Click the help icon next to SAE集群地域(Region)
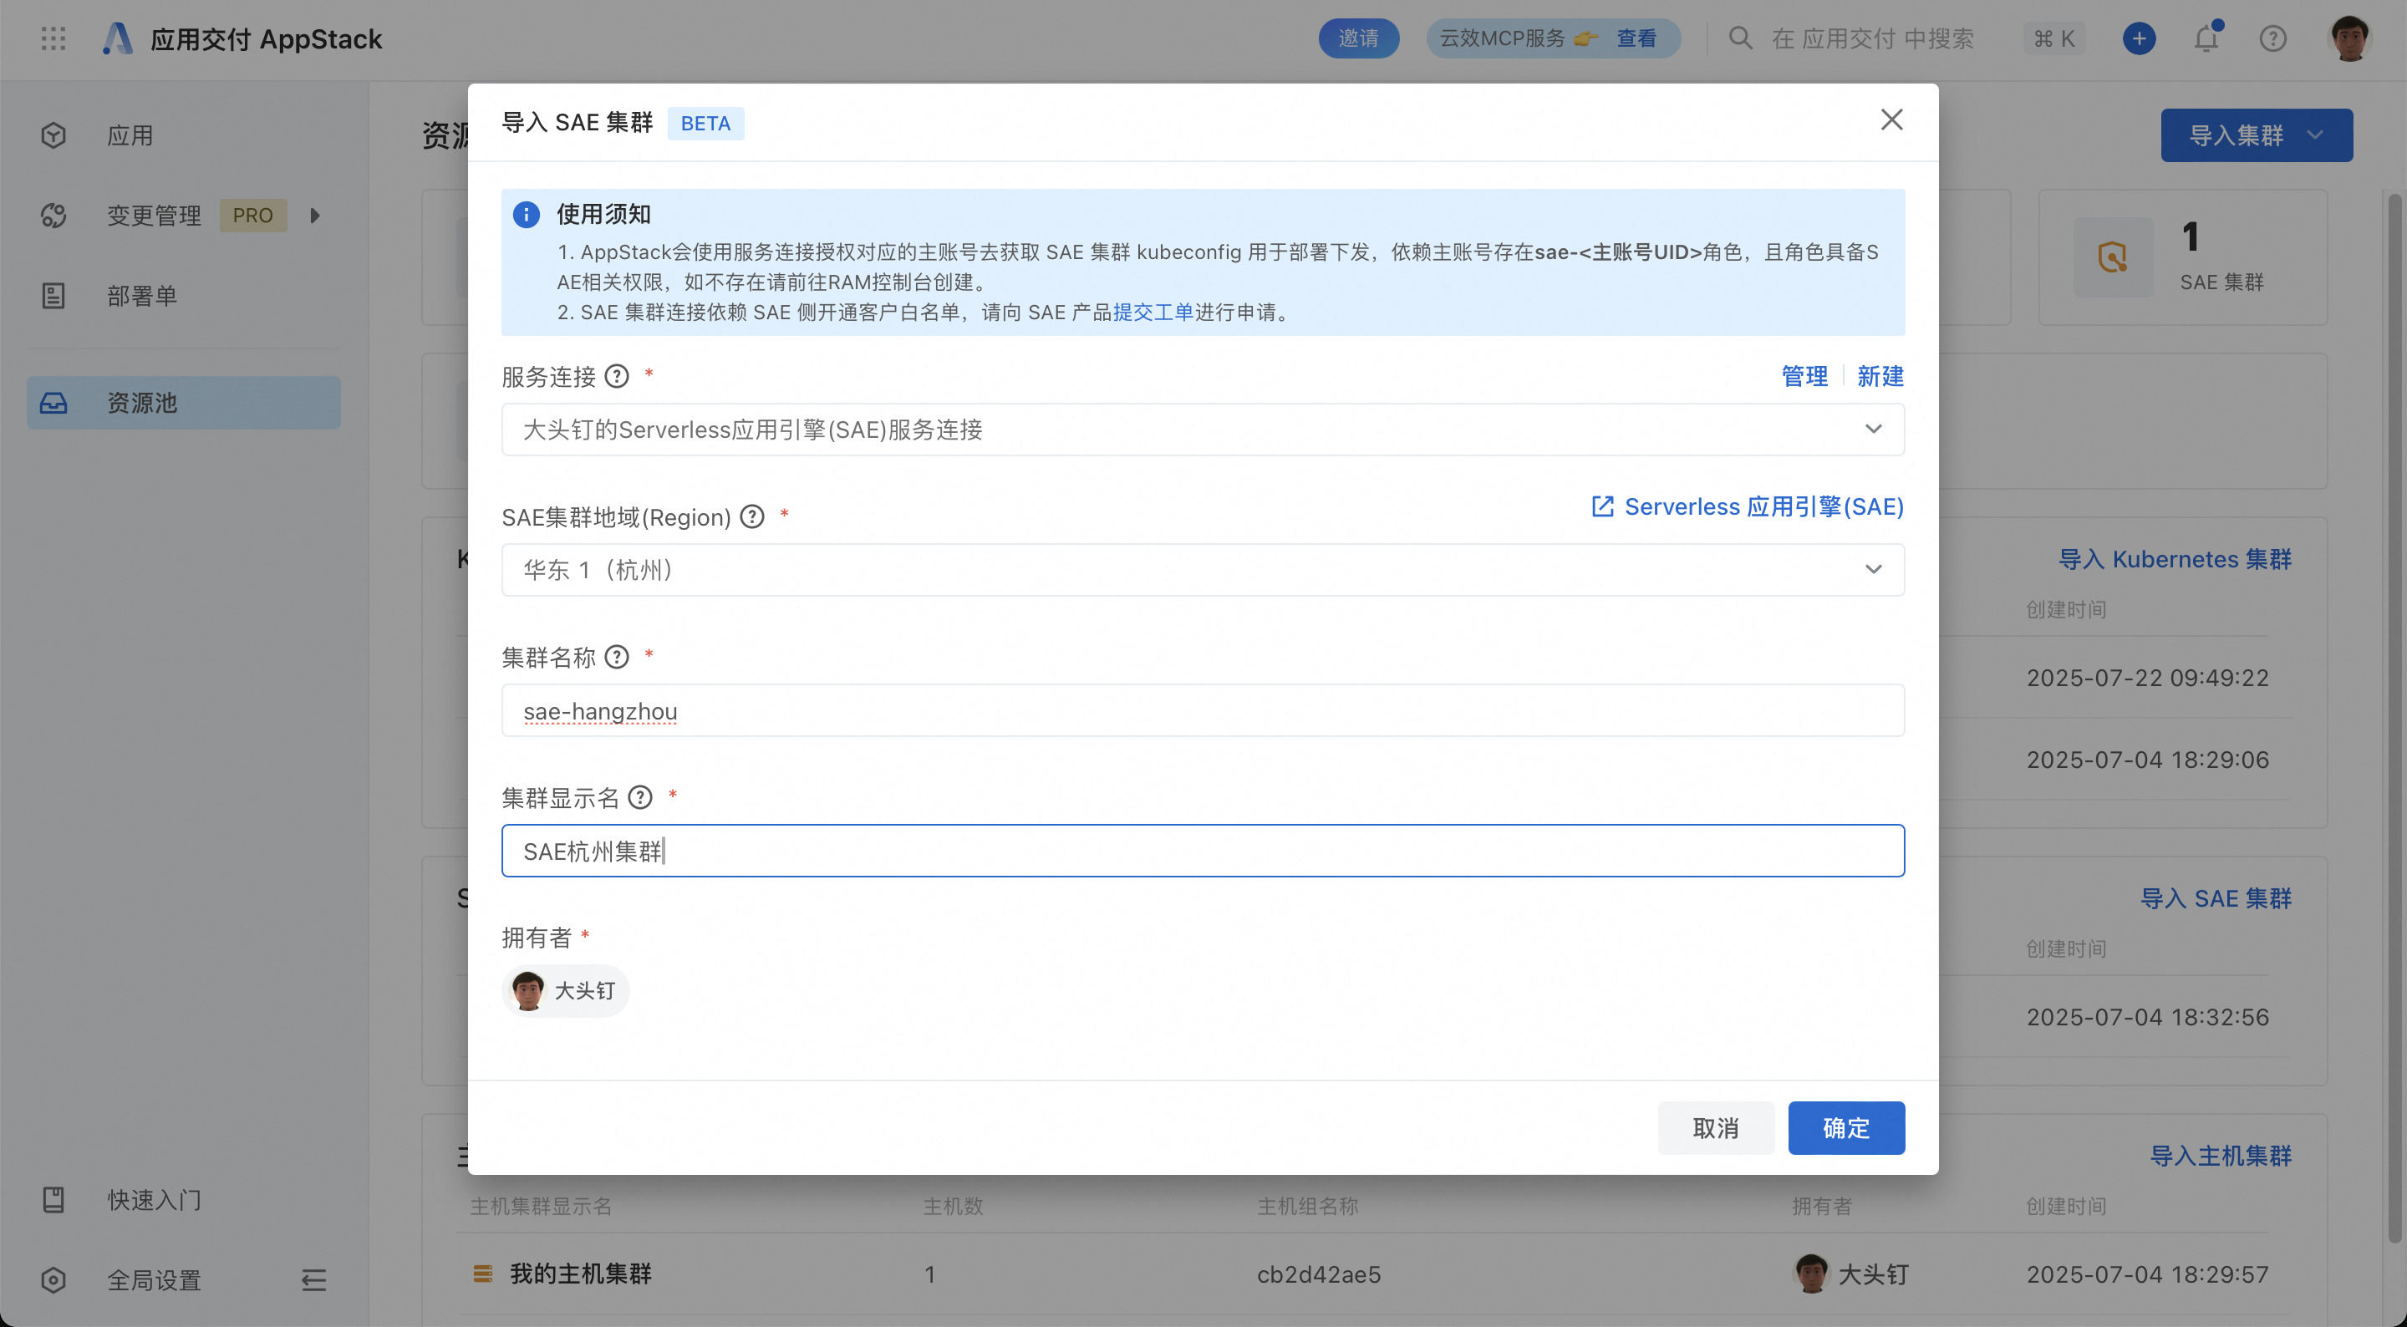The width and height of the screenshot is (2407, 1327). (x=752, y=516)
